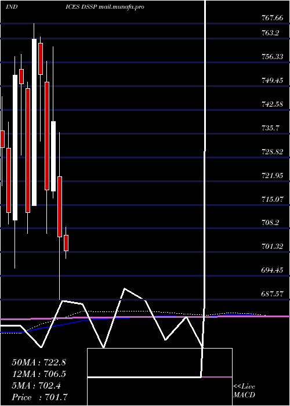
Task: Click the IND symbol text at top
Action: pos(12,7)
